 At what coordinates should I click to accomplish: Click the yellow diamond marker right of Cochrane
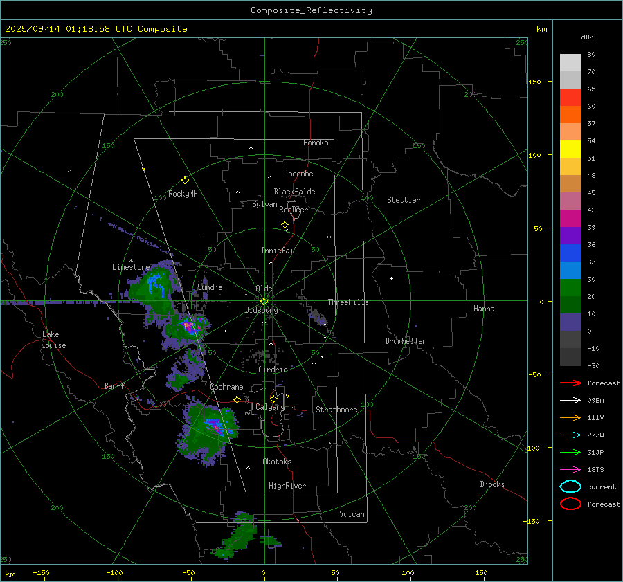(237, 399)
